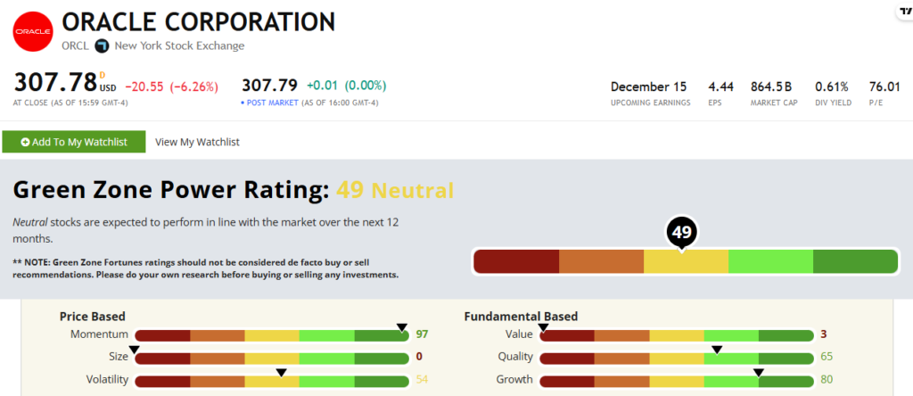Click the price change -20.55 (-6.26%)
Screen dimensions: 913x396
pos(171,87)
